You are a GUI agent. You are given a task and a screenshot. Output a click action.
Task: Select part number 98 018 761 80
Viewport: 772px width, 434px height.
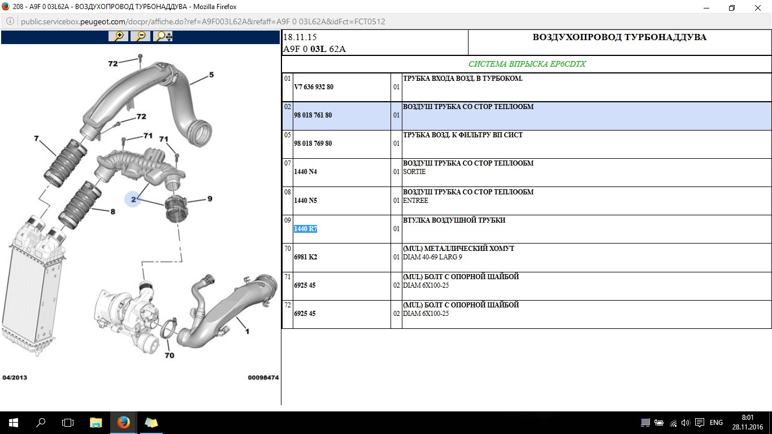tap(313, 115)
